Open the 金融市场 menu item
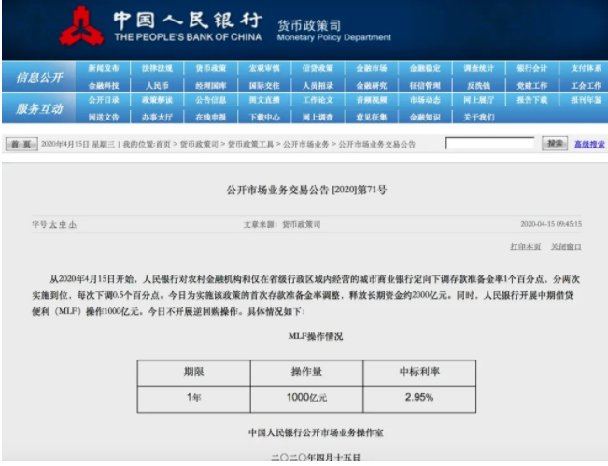Screen dimensions: 608x466 tap(372, 68)
